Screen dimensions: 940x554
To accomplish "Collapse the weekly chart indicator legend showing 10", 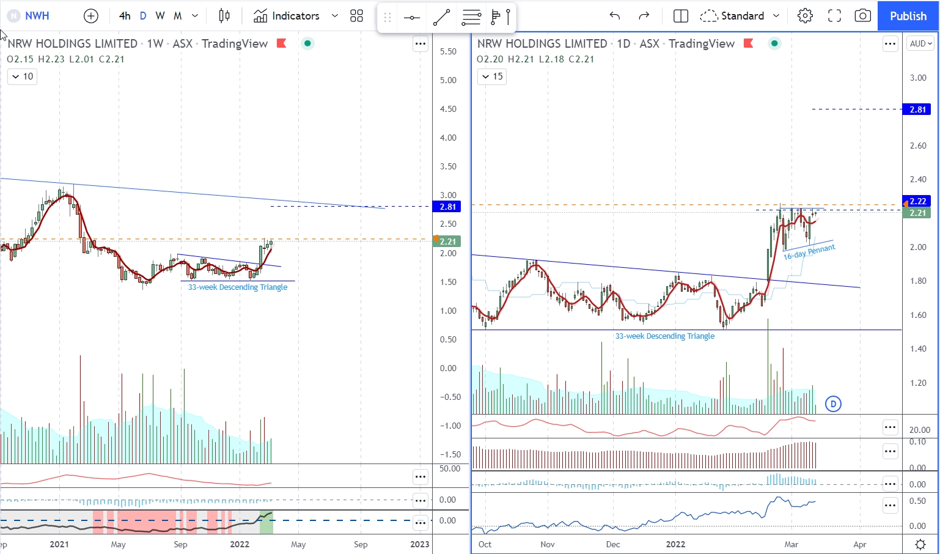I will tap(22, 76).
